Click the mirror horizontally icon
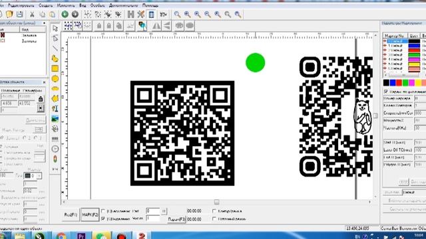The image size is (426, 239). point(156,26)
